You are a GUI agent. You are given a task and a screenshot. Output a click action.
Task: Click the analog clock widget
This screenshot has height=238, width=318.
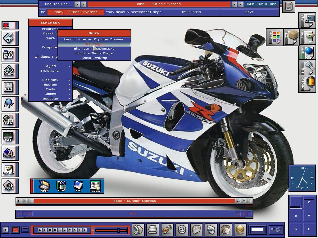coord(302,178)
